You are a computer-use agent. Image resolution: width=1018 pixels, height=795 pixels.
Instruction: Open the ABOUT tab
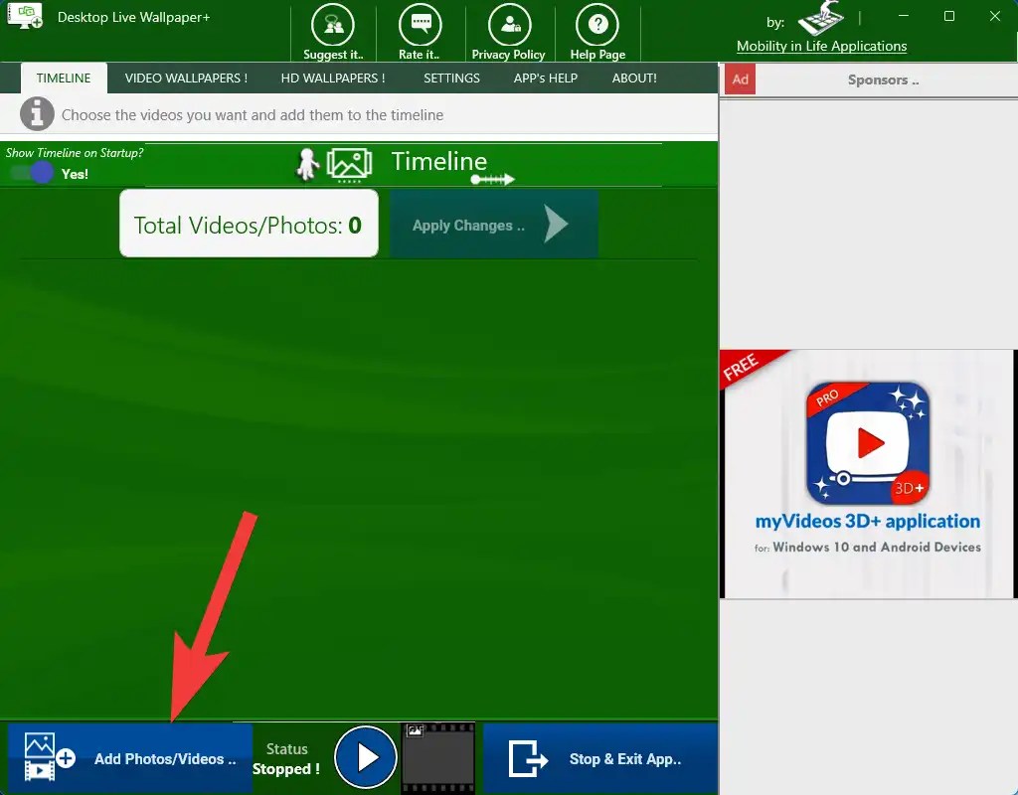(633, 78)
